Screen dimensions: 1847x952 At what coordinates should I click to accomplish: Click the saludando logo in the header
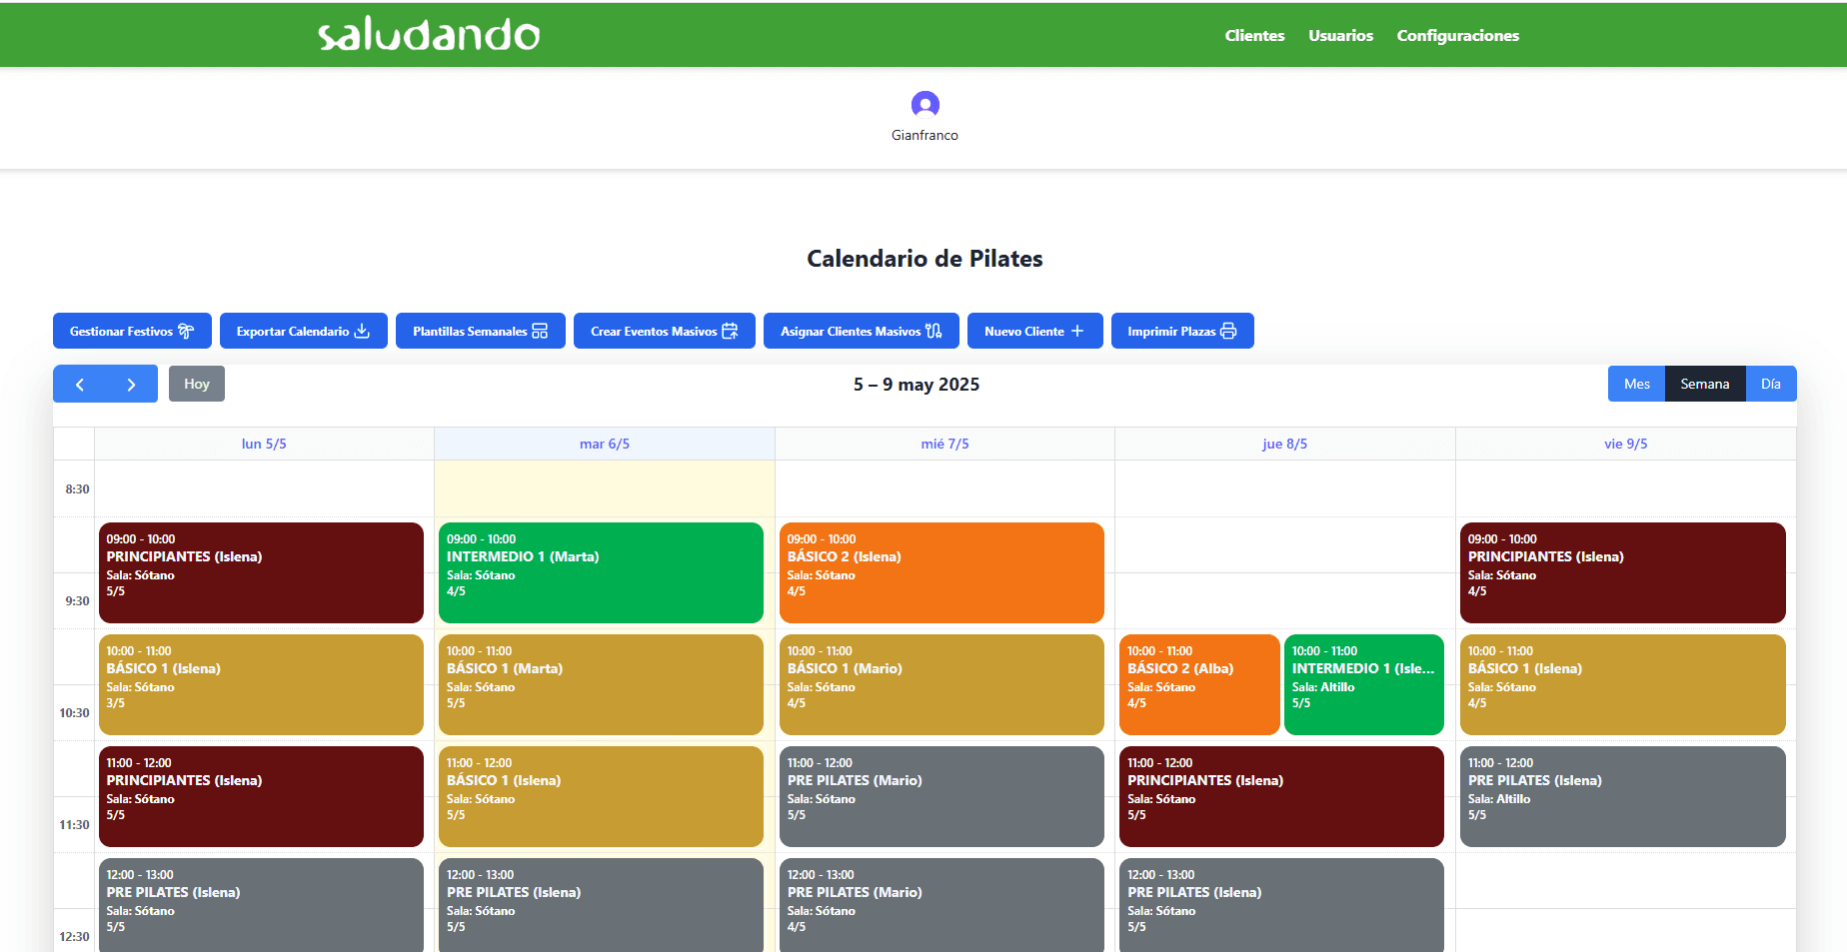(x=428, y=35)
